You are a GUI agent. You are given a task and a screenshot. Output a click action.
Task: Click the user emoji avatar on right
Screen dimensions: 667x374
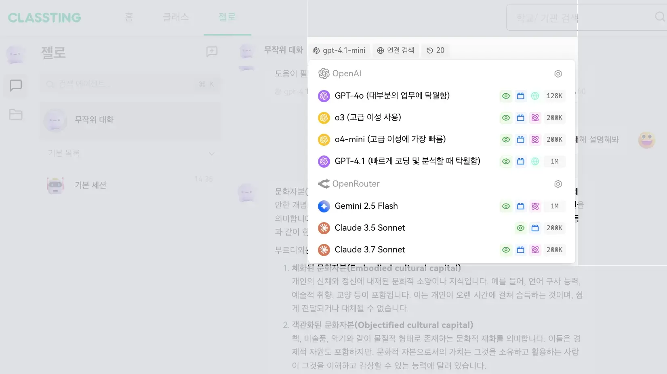647,140
